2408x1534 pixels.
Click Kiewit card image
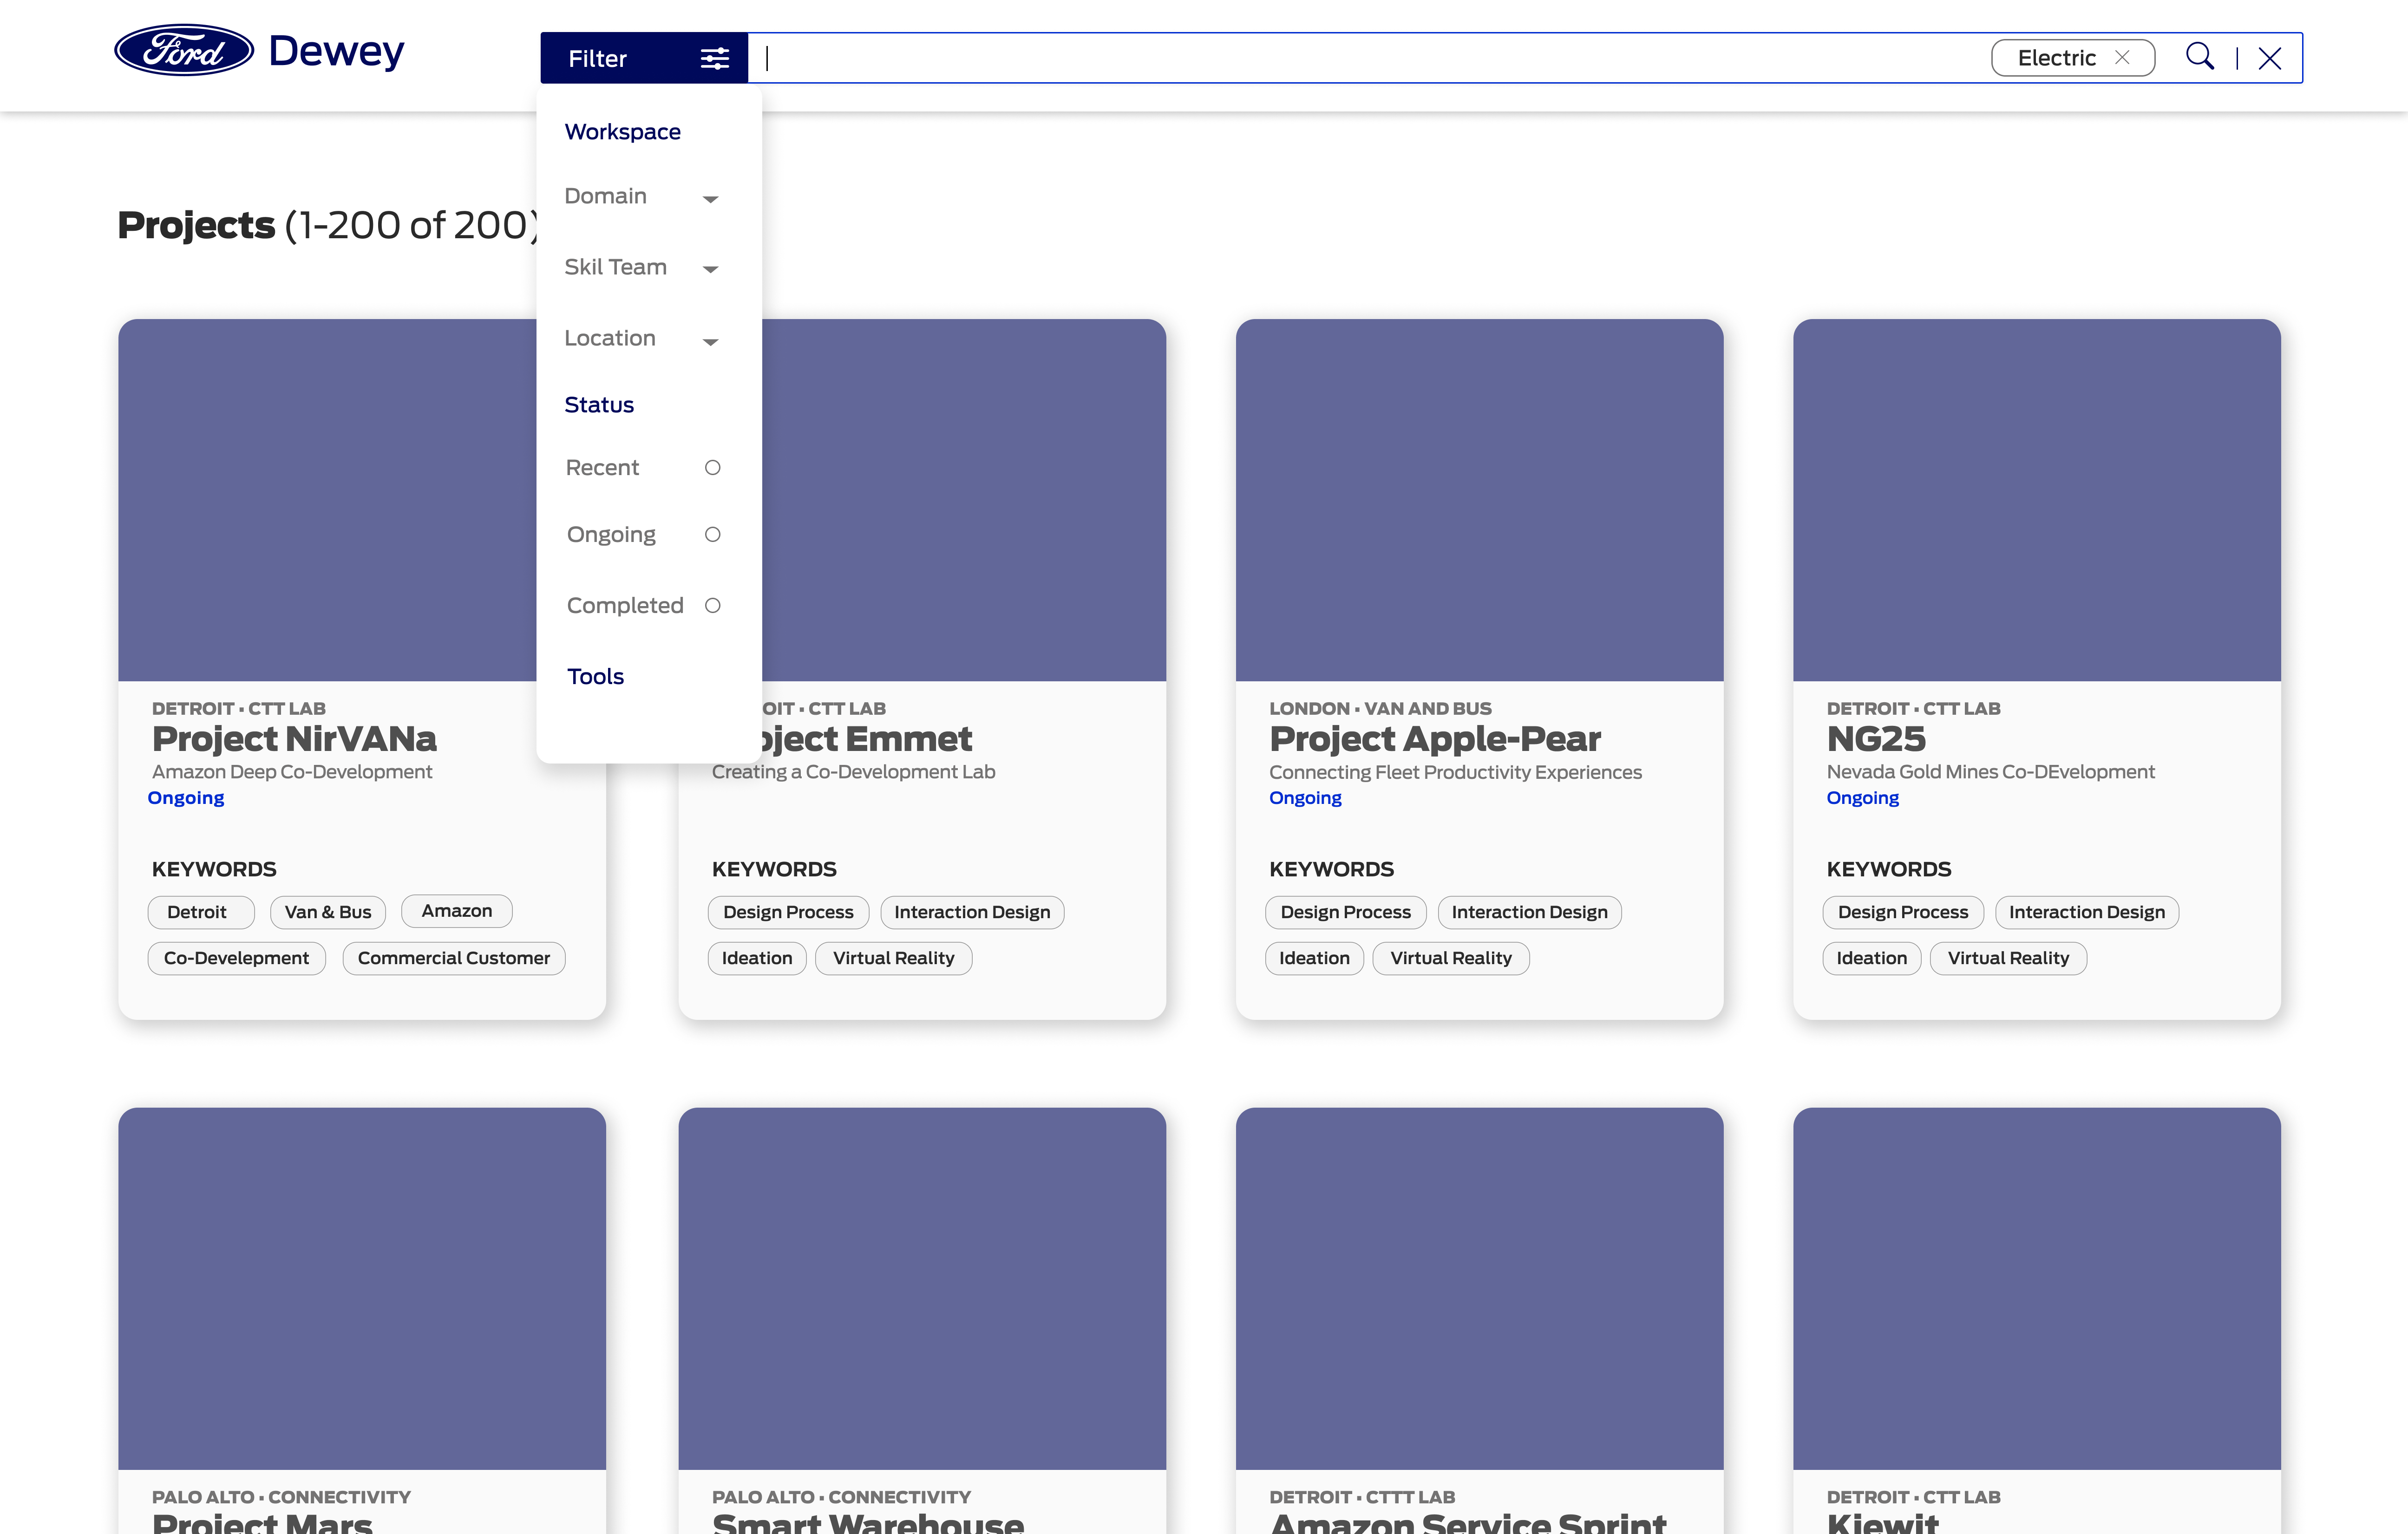click(2037, 1288)
